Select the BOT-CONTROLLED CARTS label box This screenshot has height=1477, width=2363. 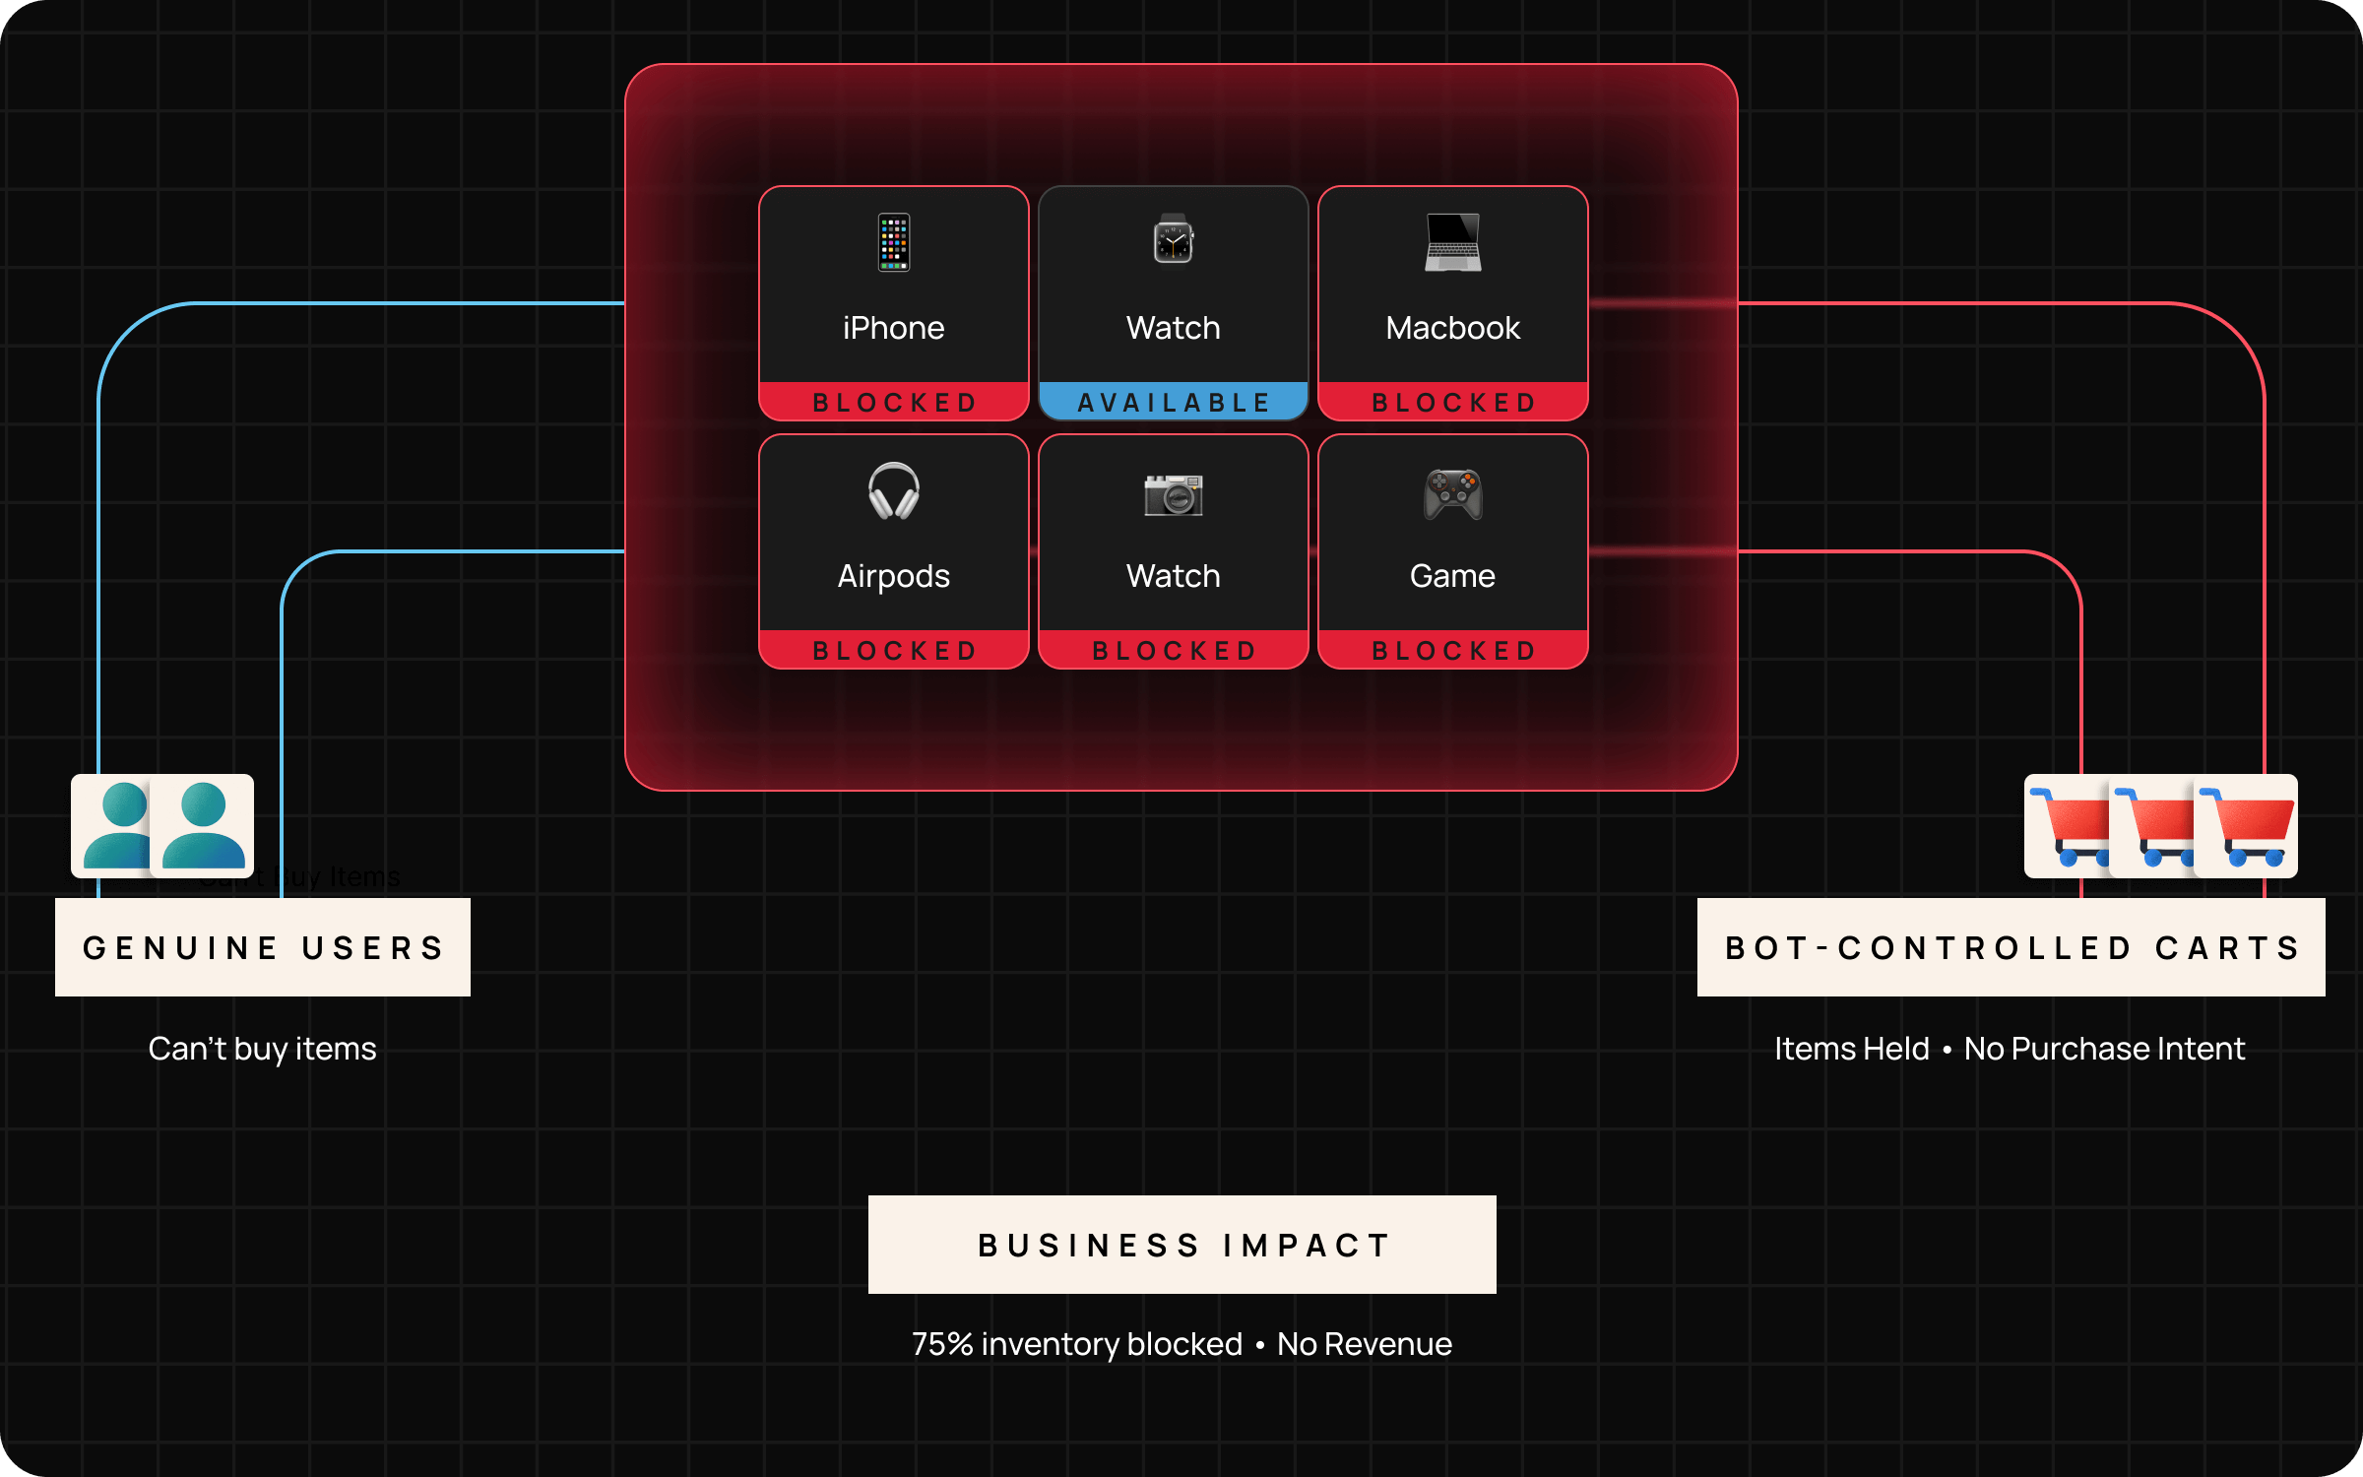point(2011,947)
